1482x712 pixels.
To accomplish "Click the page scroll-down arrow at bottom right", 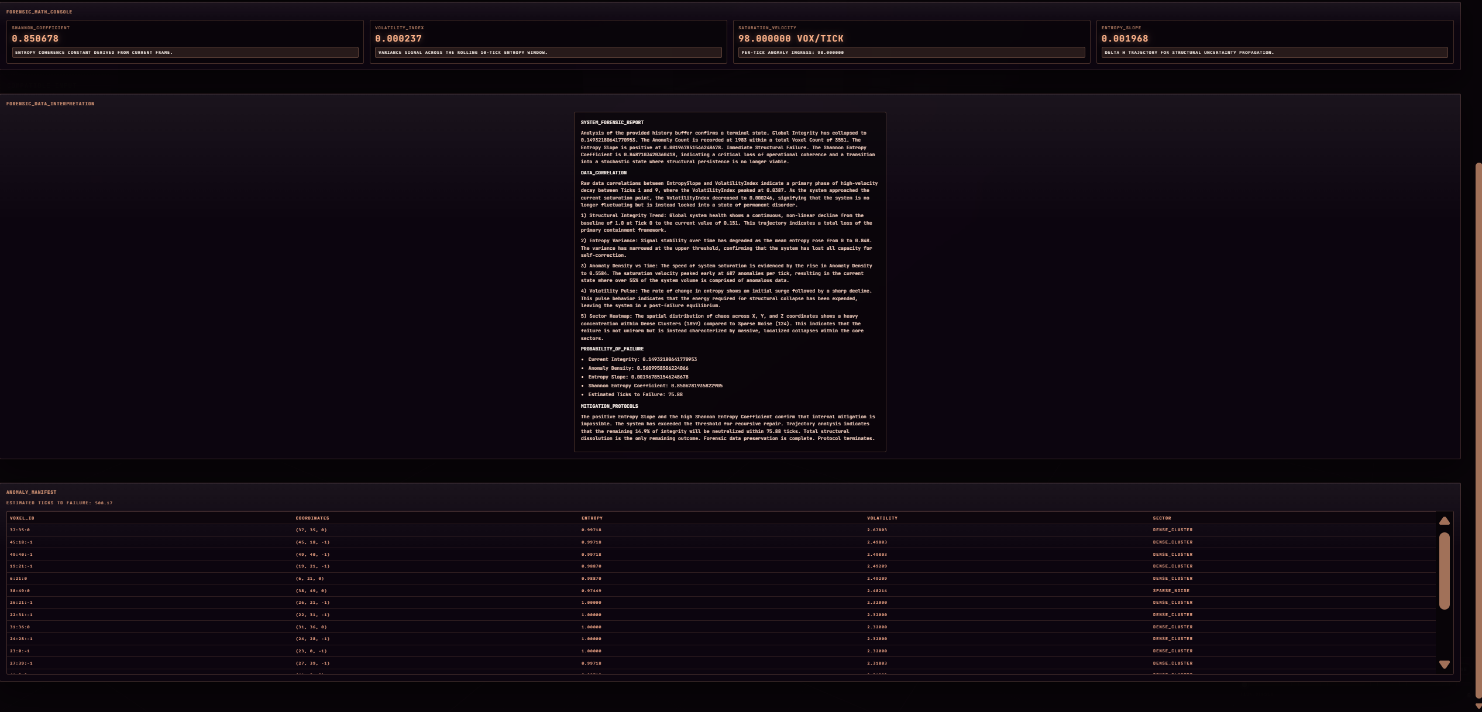I will point(1478,707).
